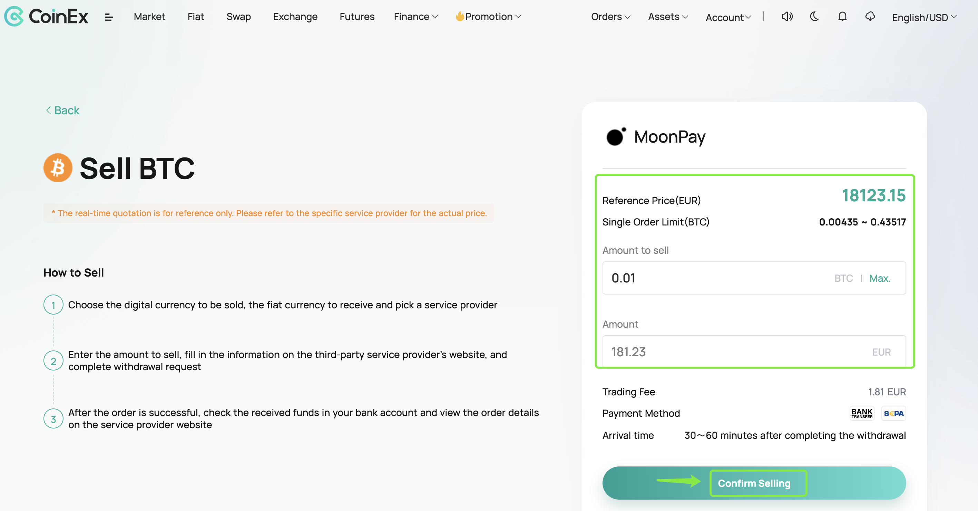This screenshot has height=511, width=978.
Task: Open the Futures menu item
Action: 357,17
